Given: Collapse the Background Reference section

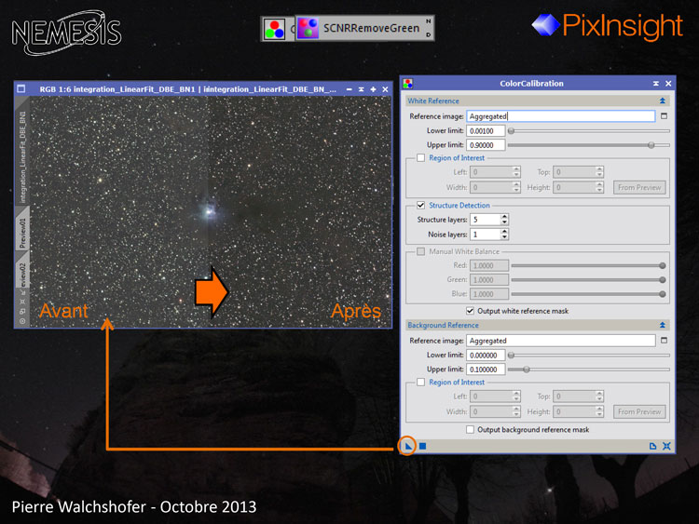Looking at the screenshot, I should pyautogui.click(x=663, y=325).
